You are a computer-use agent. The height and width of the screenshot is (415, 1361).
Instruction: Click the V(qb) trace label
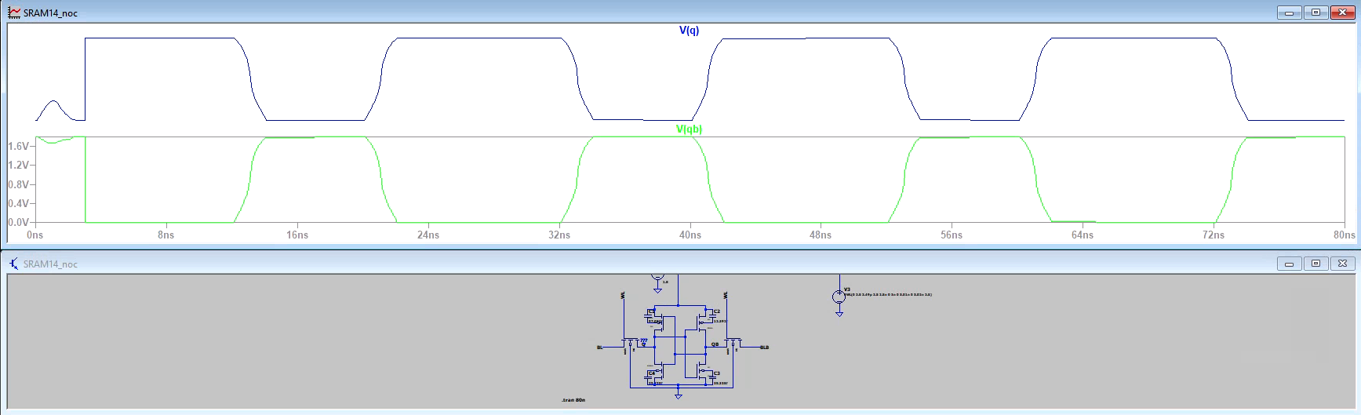pyautogui.click(x=689, y=129)
